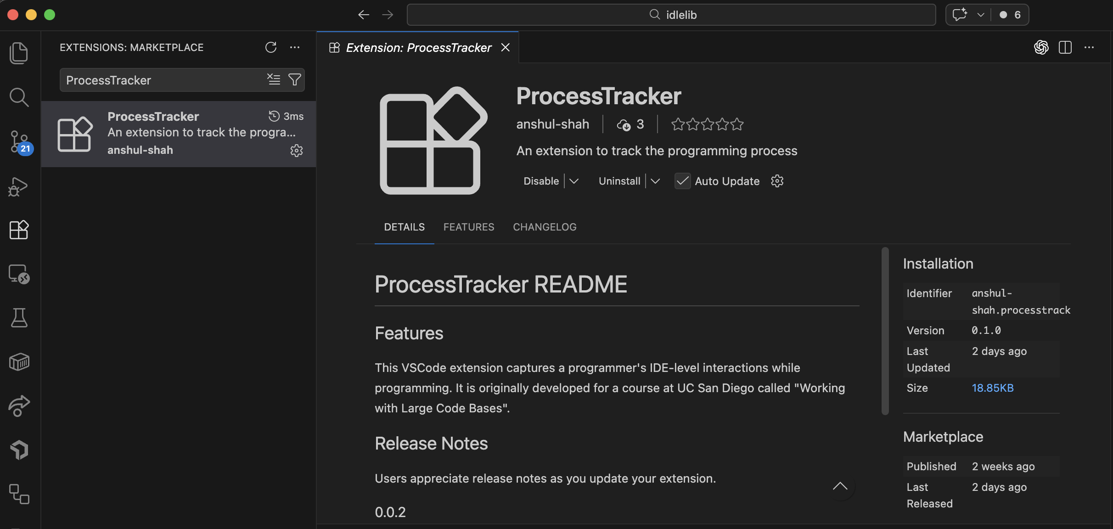This screenshot has height=529, width=1113.
Task: Click the scroll-to-top chevron button
Action: click(x=840, y=486)
